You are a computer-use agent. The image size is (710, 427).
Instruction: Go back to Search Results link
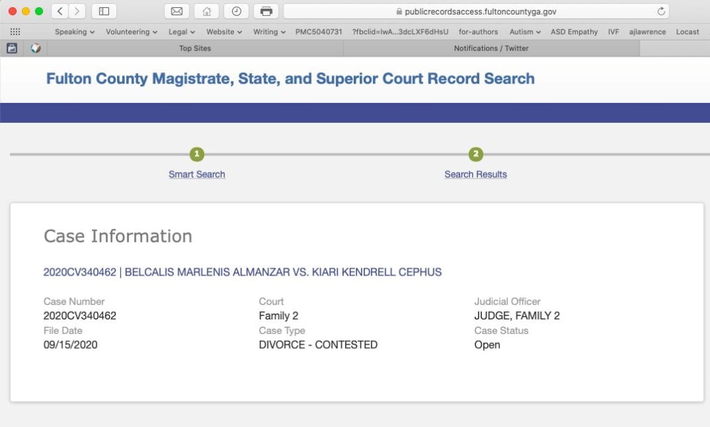pos(475,174)
